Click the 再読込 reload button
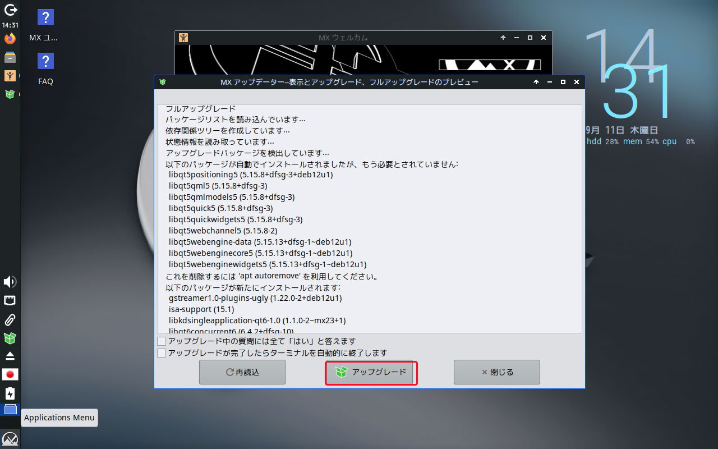The height and width of the screenshot is (449, 718). tap(242, 372)
